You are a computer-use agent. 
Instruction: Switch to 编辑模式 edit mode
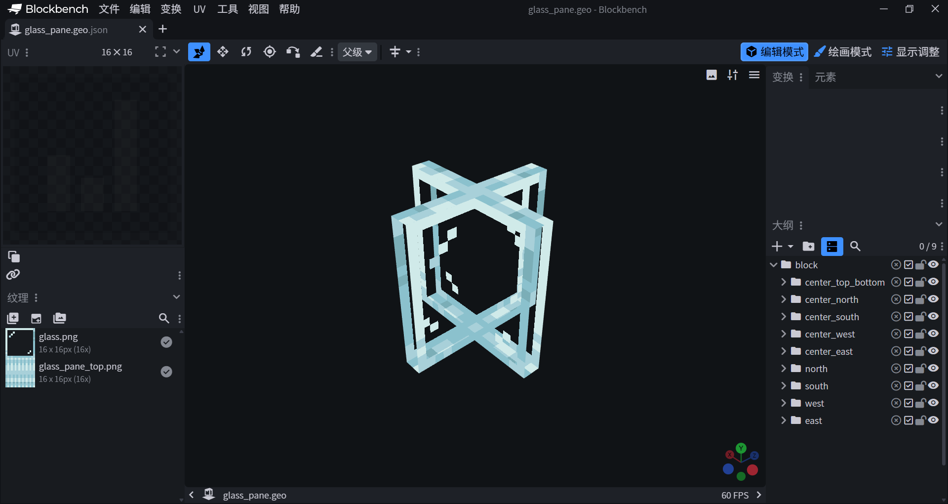click(x=774, y=52)
